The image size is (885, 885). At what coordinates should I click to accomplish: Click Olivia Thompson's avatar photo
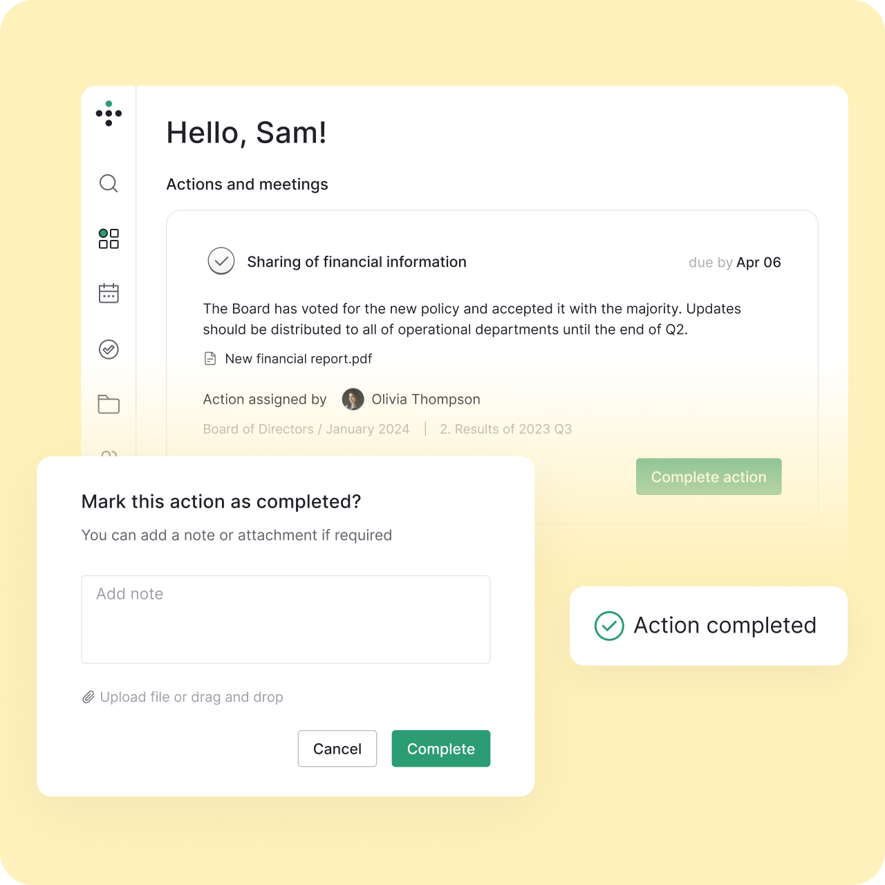353,399
